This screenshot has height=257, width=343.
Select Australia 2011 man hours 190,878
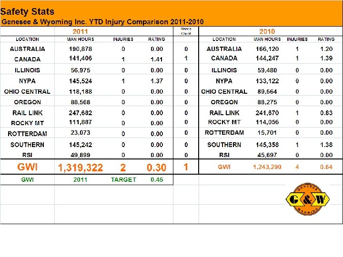[81, 49]
